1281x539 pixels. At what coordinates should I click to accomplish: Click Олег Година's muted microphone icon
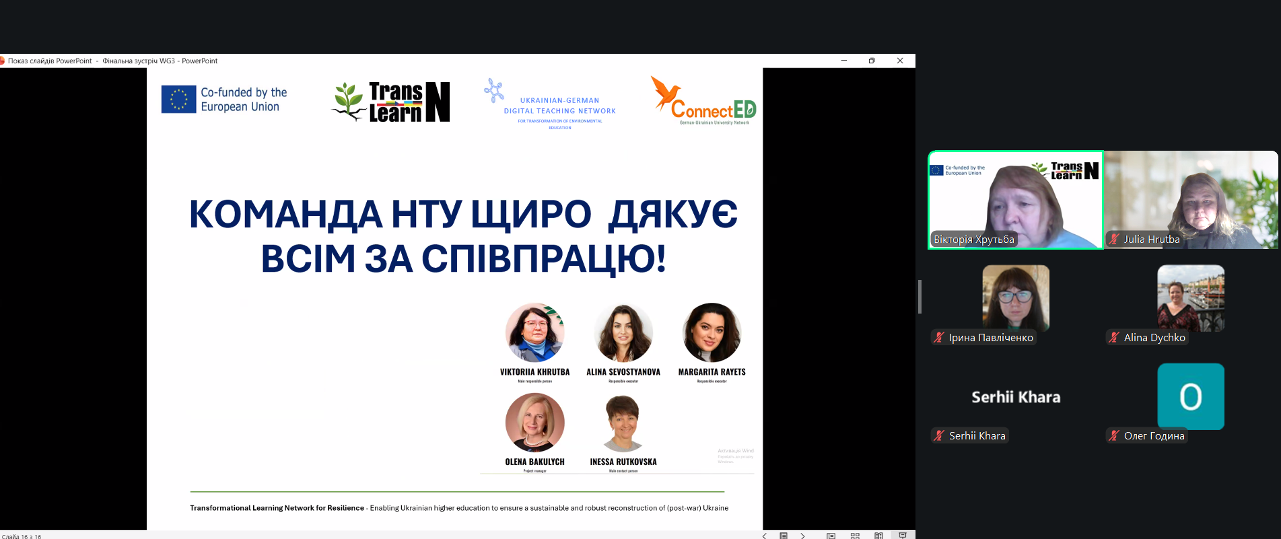click(x=1115, y=435)
